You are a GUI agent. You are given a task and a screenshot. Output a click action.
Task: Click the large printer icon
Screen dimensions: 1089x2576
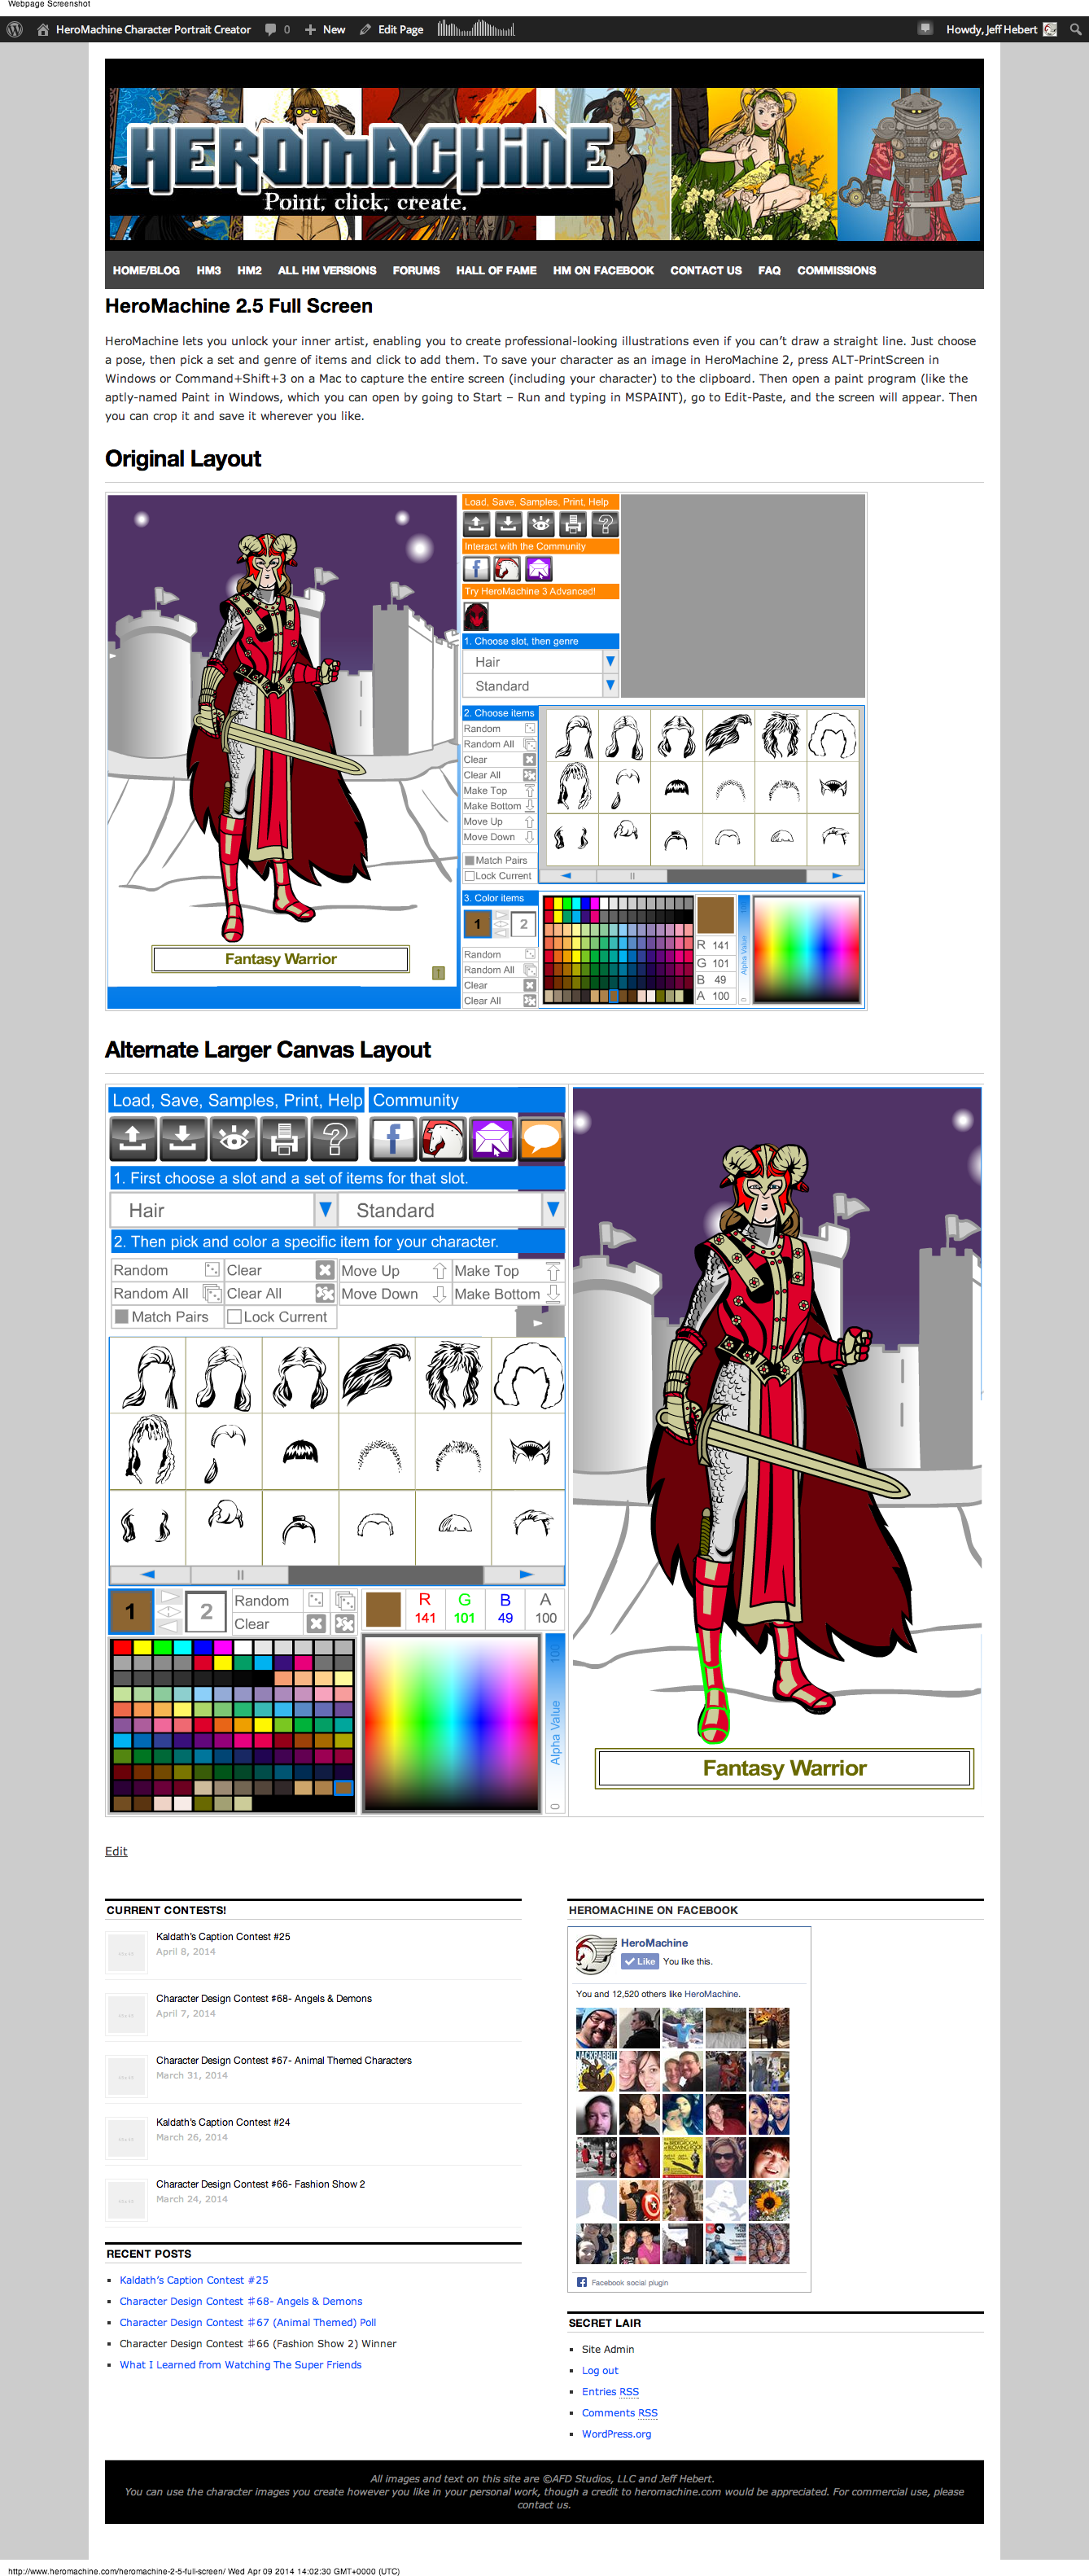pyautogui.click(x=285, y=1139)
